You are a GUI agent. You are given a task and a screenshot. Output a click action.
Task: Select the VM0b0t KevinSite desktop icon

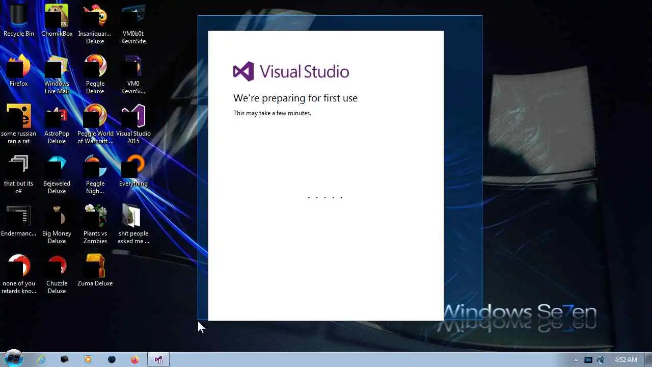[x=133, y=24]
